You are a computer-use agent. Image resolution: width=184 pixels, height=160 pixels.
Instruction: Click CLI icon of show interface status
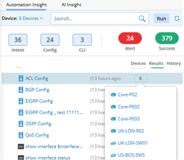point(21,158)
